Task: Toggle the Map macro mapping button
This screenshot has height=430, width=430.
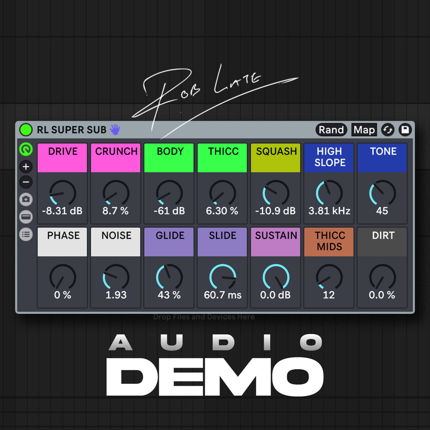Action: click(x=364, y=130)
